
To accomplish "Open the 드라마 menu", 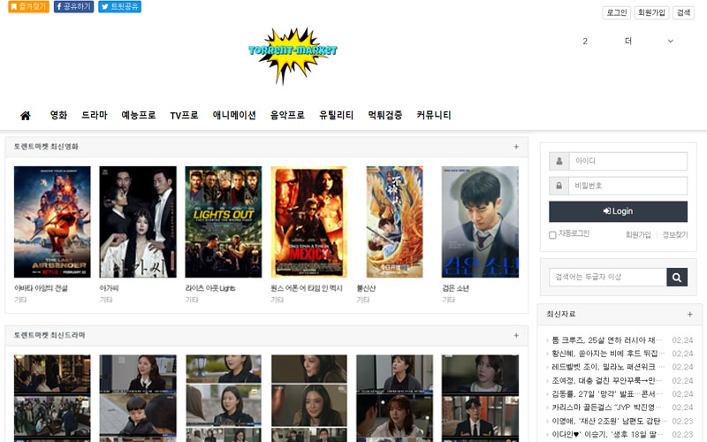I will pos(95,115).
